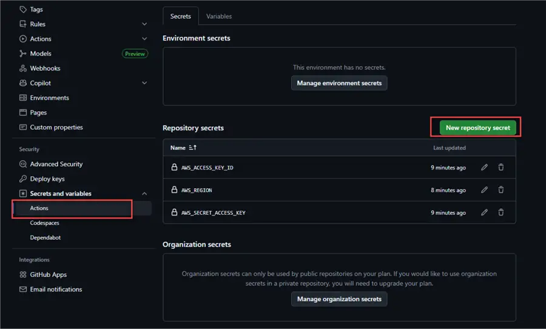Screen dimensions: 546x329
Task: Delete the AWS_ACCESS_KEY_ID secret trash icon
Action: tap(500, 168)
